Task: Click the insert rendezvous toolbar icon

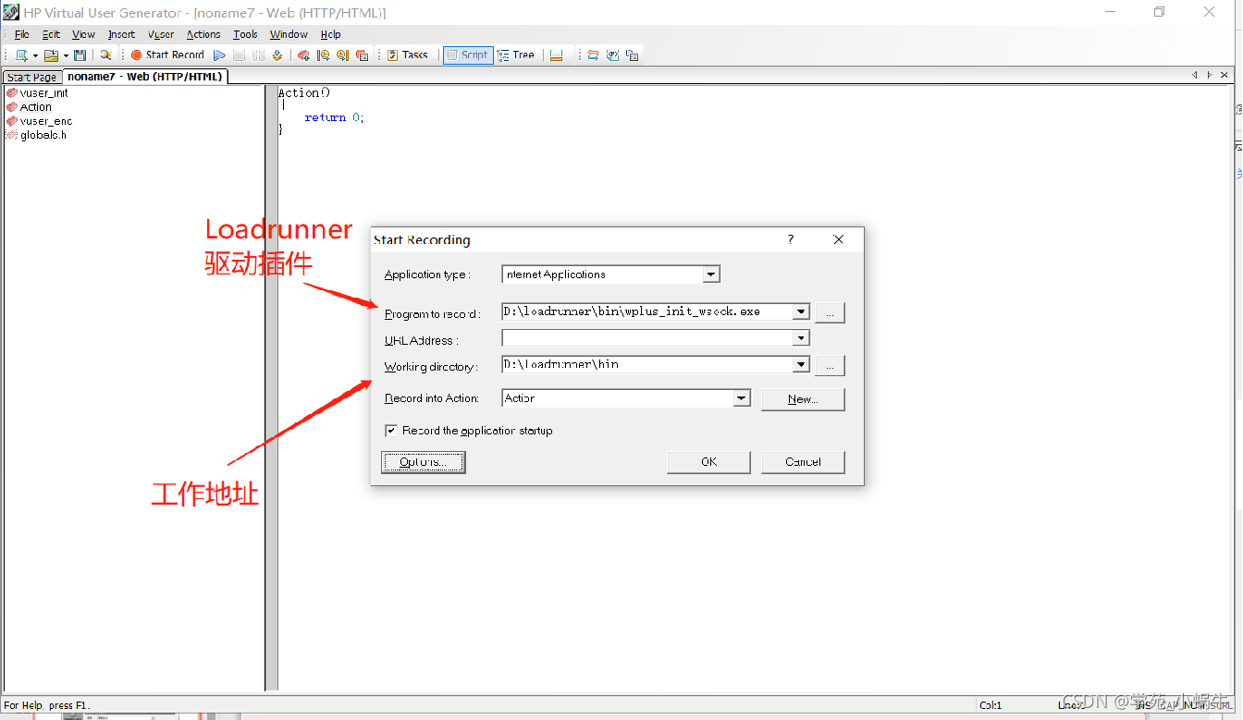Action: point(362,55)
